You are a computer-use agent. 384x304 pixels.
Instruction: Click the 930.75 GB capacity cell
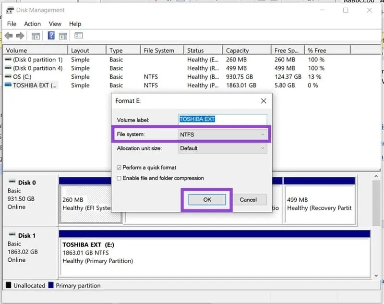click(x=240, y=77)
